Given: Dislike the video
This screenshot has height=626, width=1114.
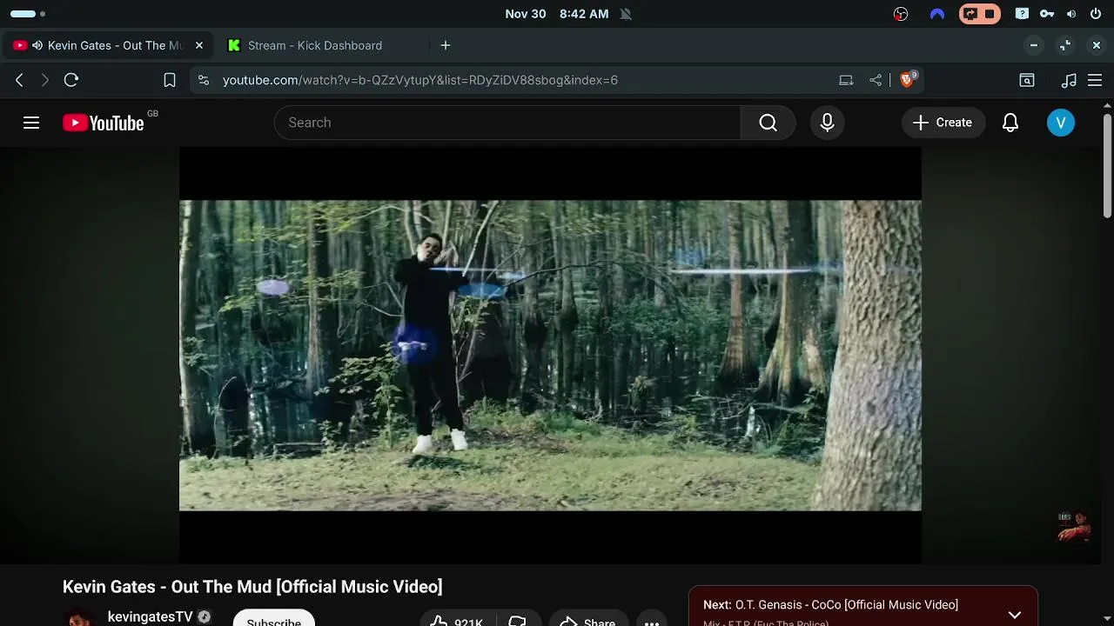Looking at the screenshot, I should [x=517, y=619].
